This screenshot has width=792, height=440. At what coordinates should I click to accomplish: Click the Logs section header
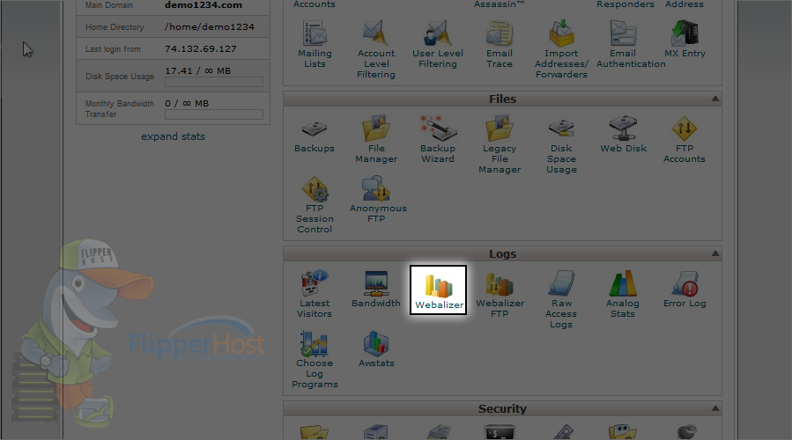coord(502,253)
